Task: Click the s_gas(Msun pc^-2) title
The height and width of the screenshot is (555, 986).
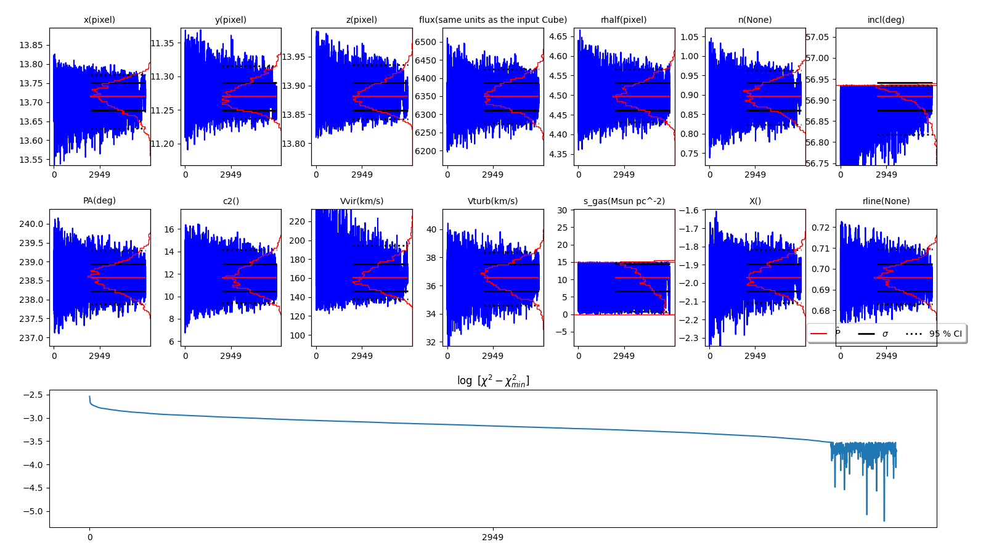Action: click(624, 201)
